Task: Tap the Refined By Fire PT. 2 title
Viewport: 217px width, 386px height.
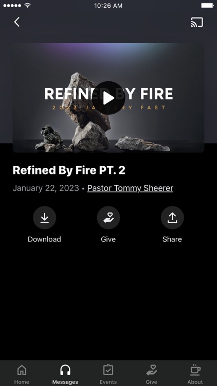Action: pos(69,170)
